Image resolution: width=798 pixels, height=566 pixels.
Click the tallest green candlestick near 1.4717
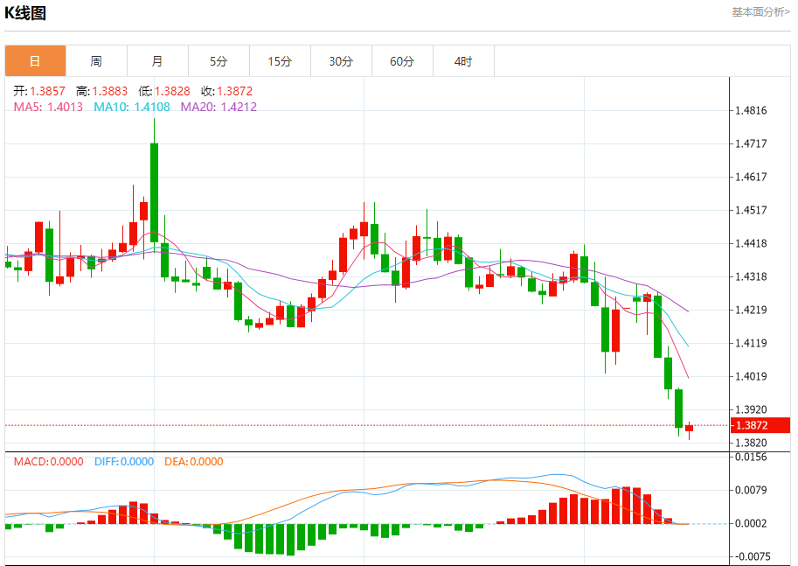(x=154, y=192)
